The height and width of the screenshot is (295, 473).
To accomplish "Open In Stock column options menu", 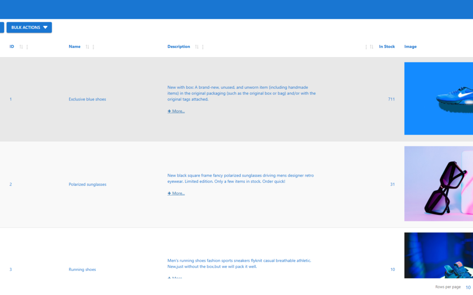I will tap(366, 47).
